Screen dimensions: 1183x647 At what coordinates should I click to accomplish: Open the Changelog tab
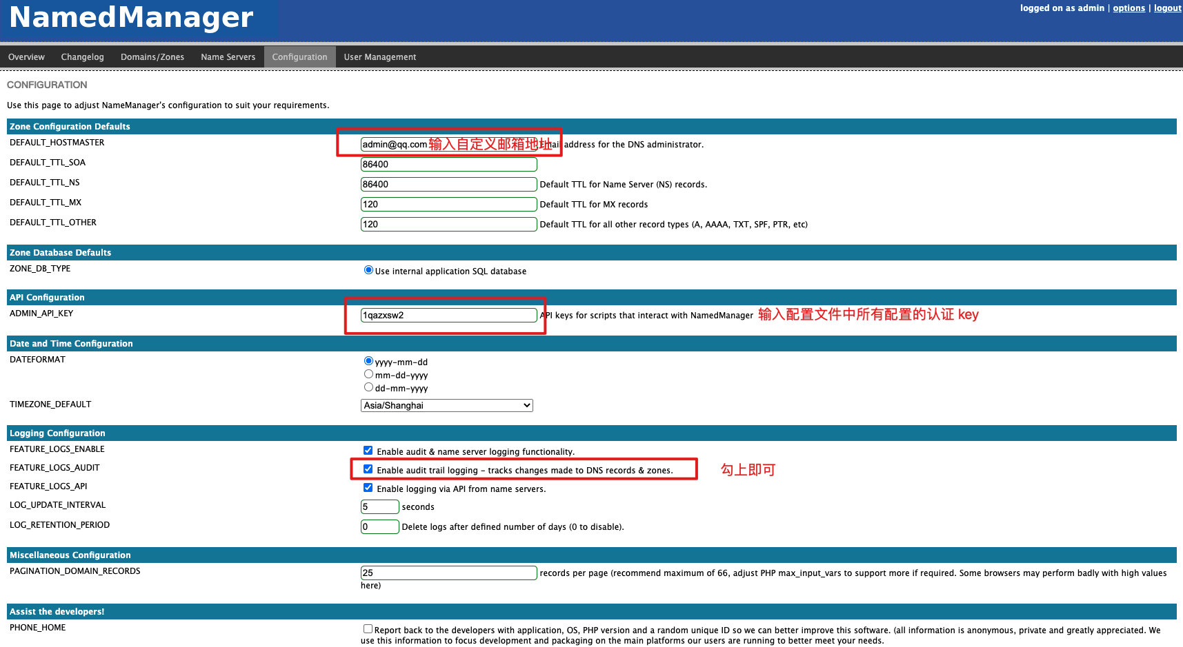82,57
